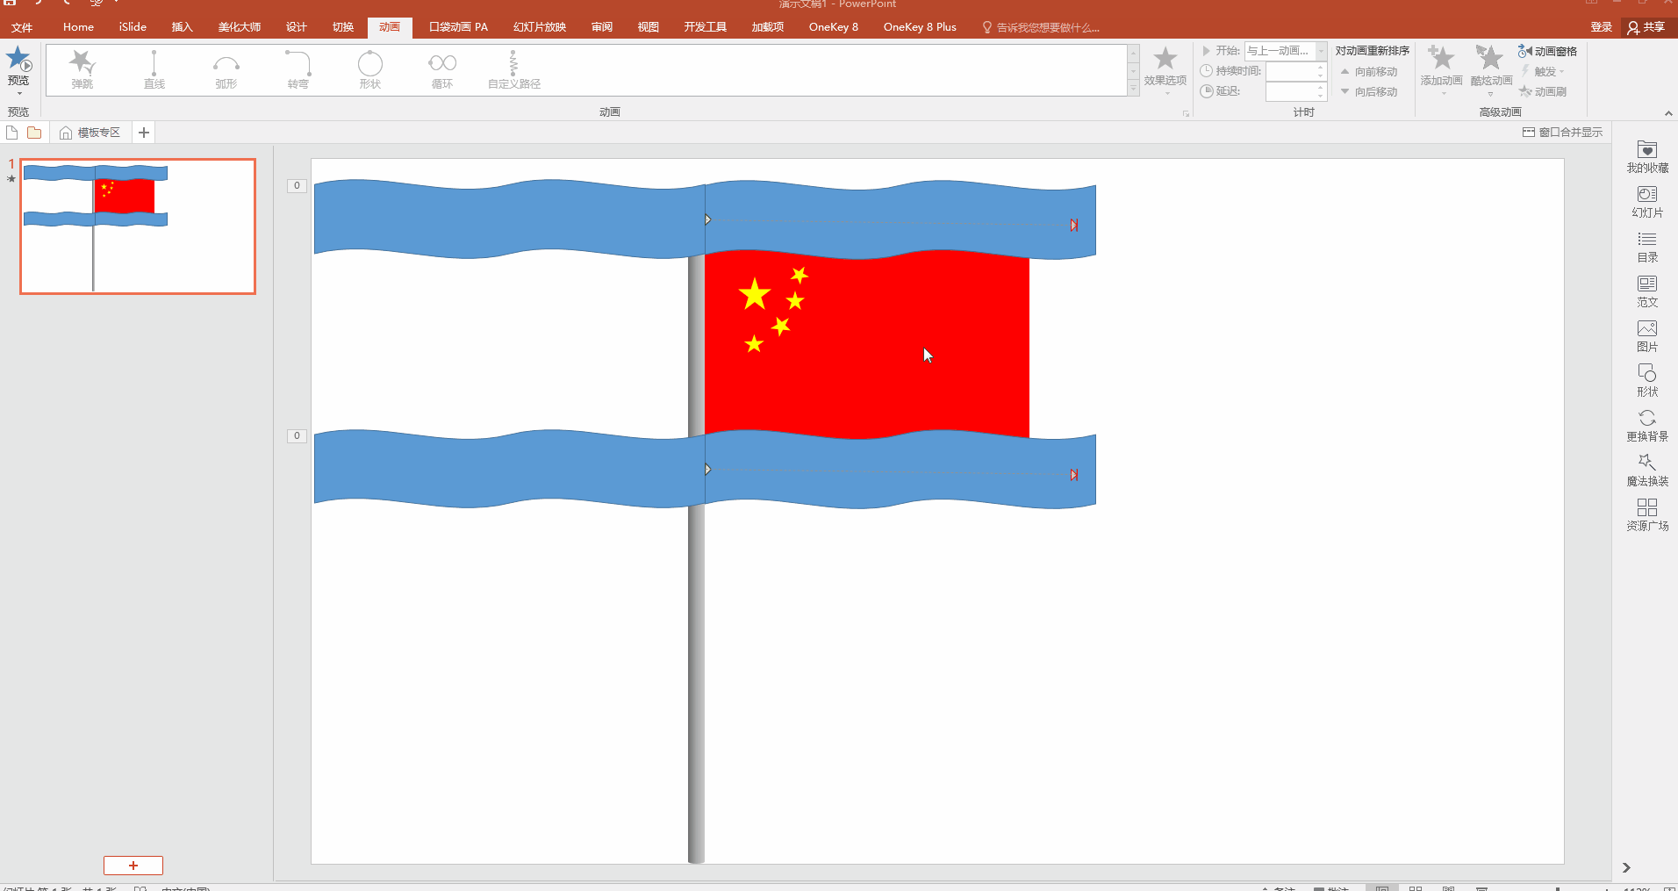Click the Delay (延迟) input field
Viewport: 1678px width, 891px height.
pos(1290,91)
